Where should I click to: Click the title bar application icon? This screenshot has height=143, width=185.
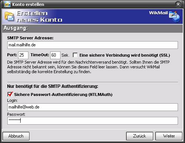point(7,4)
